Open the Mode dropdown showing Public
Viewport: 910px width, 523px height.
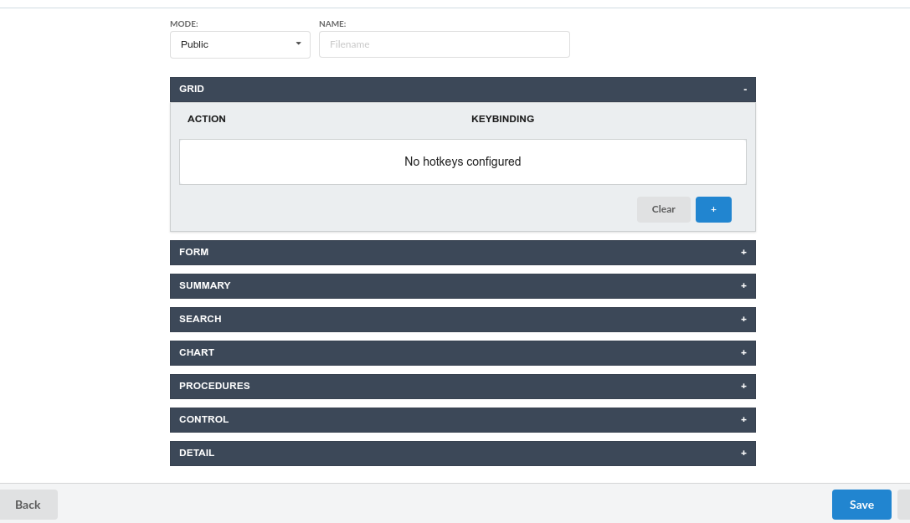[x=239, y=44]
